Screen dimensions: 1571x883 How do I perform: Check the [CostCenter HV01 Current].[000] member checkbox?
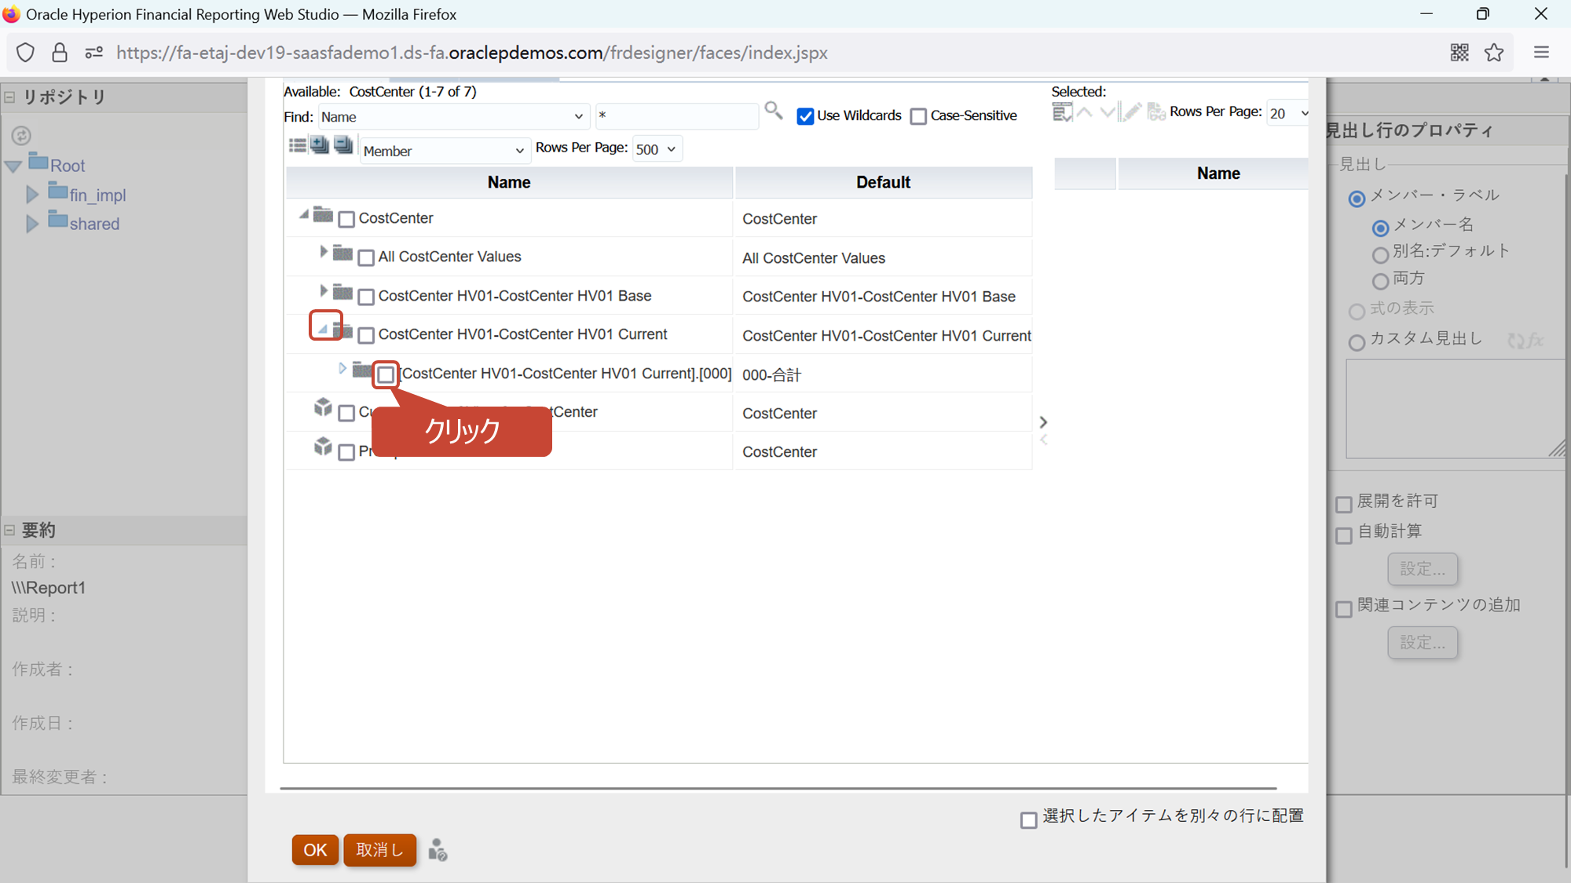pyautogui.click(x=385, y=374)
